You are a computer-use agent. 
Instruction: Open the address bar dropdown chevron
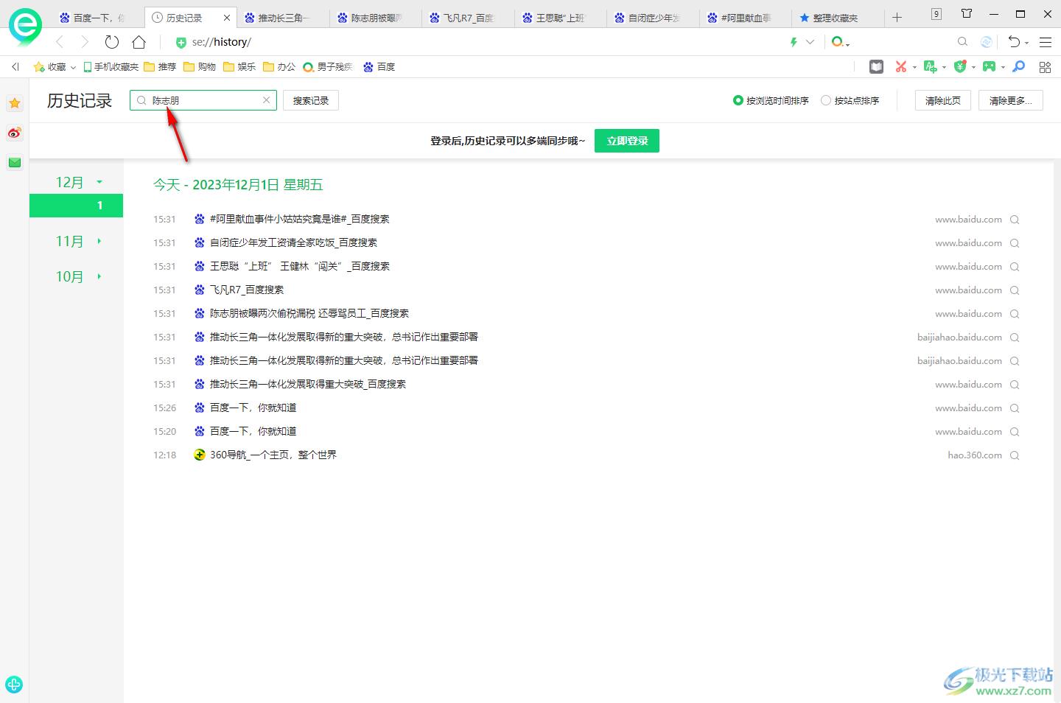810,42
